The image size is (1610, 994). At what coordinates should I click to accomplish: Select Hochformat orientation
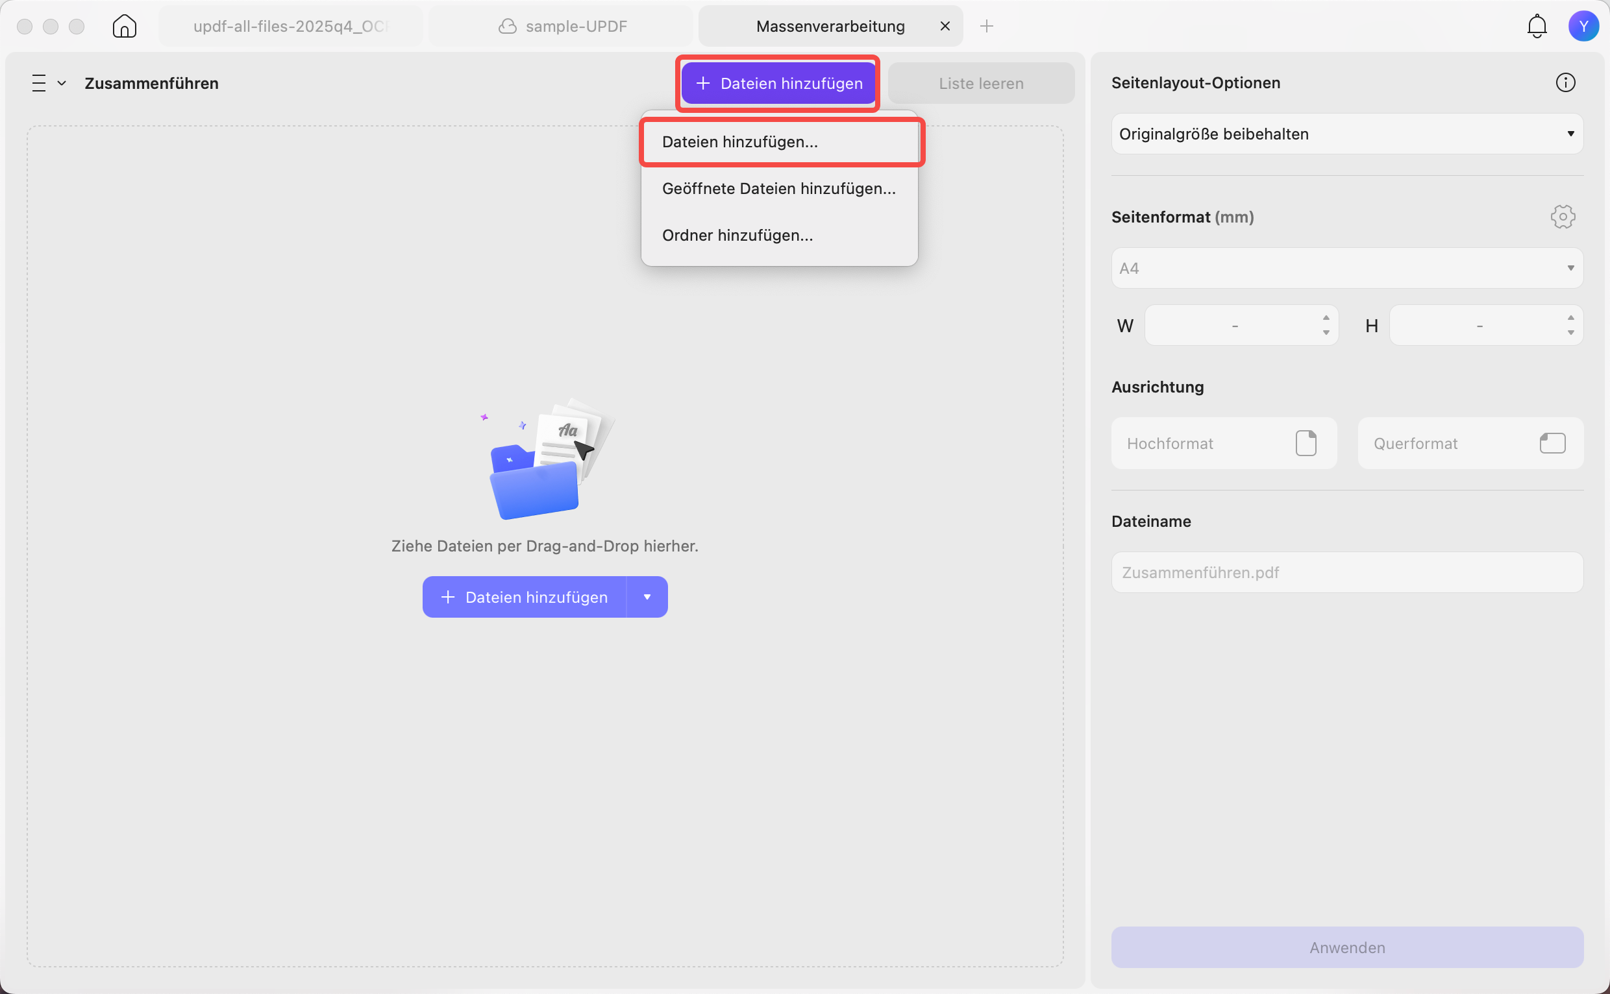coord(1223,443)
